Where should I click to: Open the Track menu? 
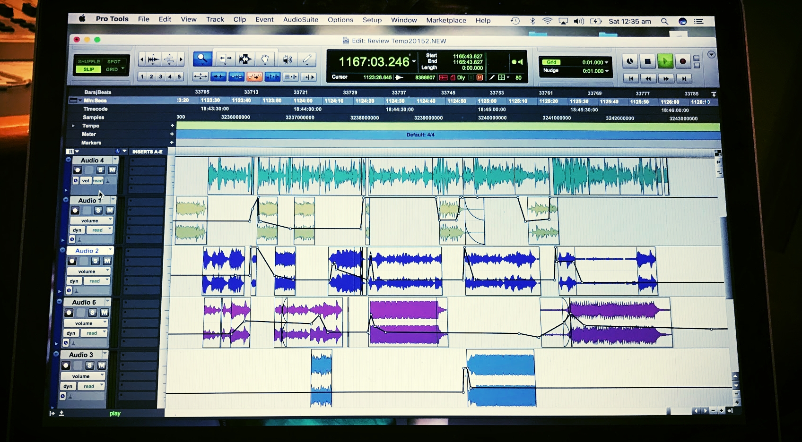pos(215,19)
